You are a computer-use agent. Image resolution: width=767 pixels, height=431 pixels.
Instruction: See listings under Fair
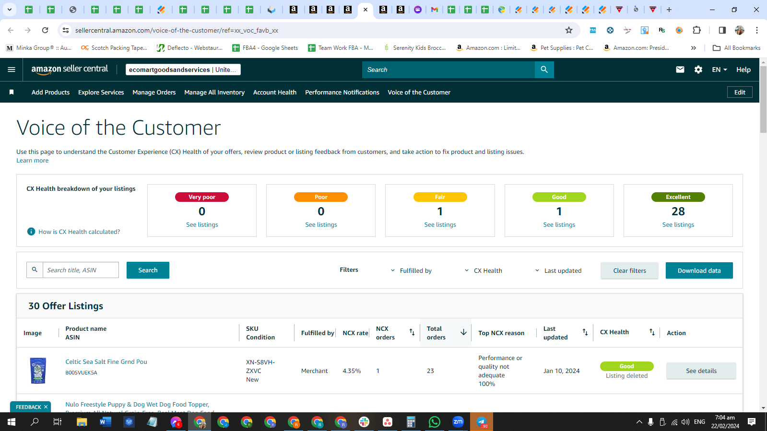tap(440, 224)
